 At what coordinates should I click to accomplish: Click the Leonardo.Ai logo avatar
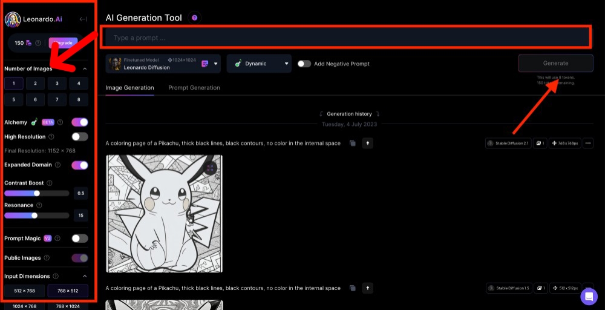click(12, 19)
